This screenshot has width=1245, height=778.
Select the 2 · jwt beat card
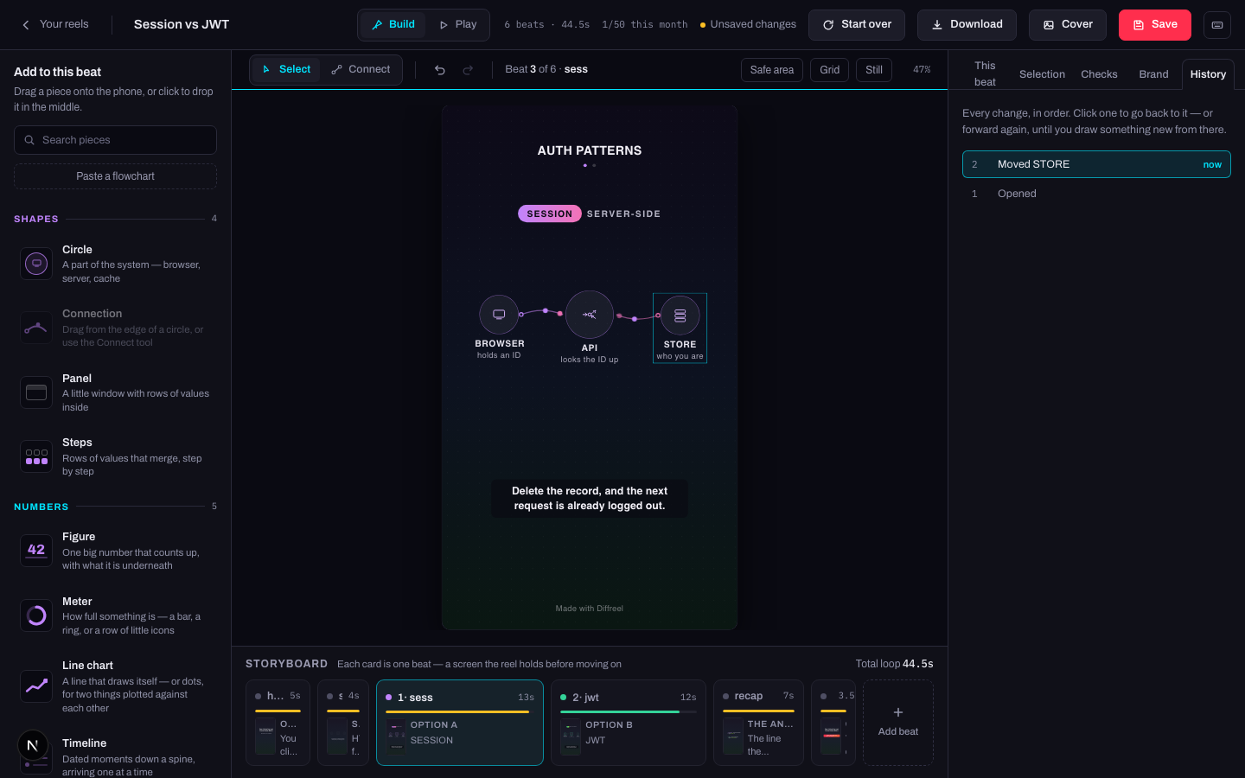click(x=629, y=723)
